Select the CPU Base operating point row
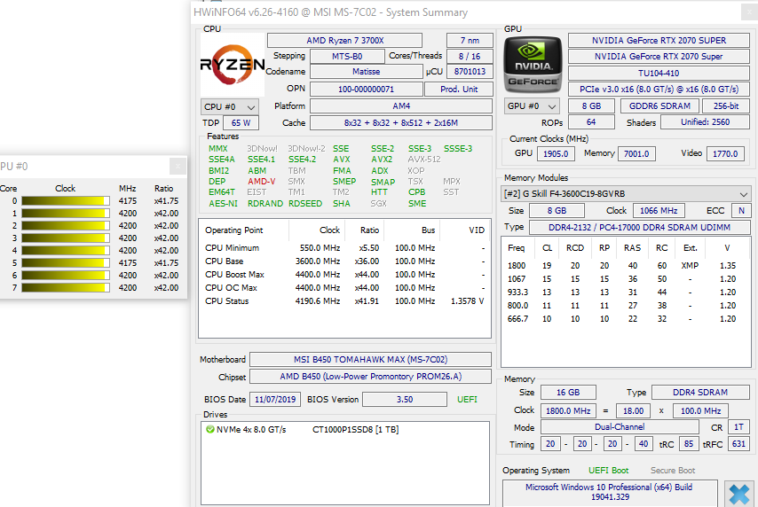758x507 pixels. (x=344, y=261)
